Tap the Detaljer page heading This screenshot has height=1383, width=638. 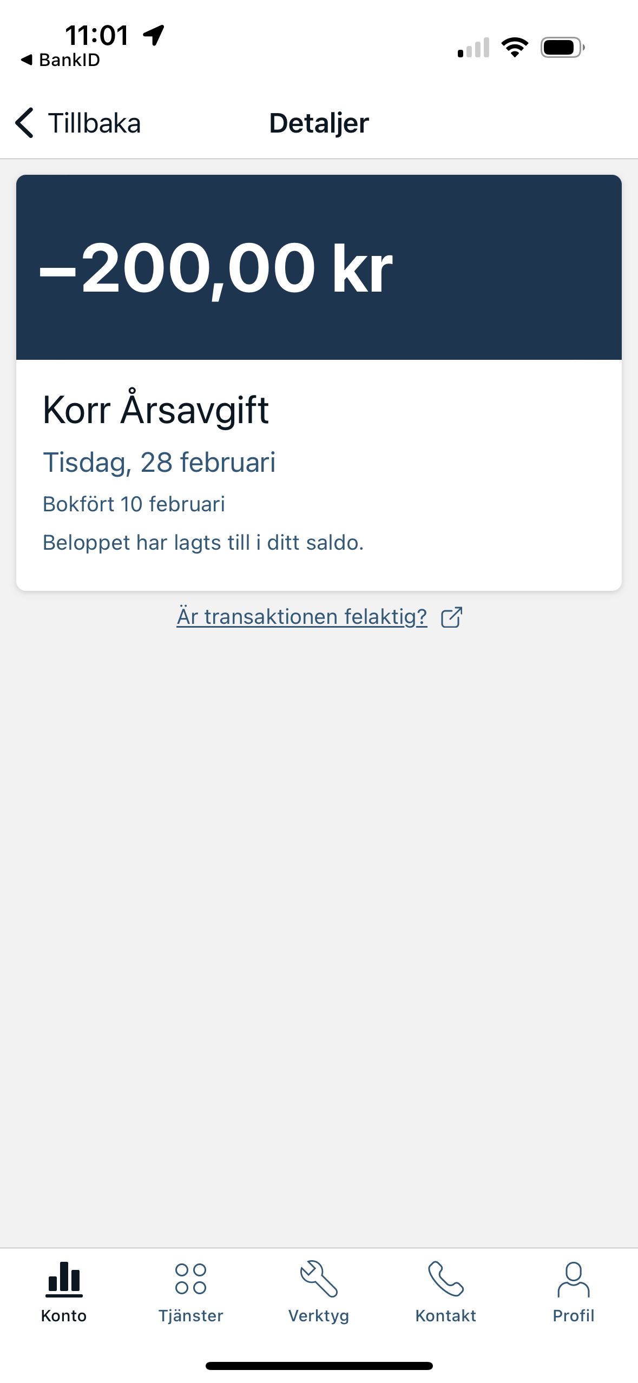pos(319,123)
